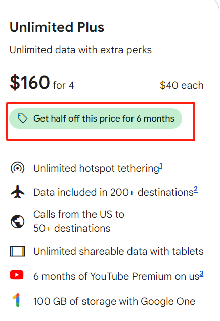Click Calls from the US to 50+ destinations

(79, 221)
